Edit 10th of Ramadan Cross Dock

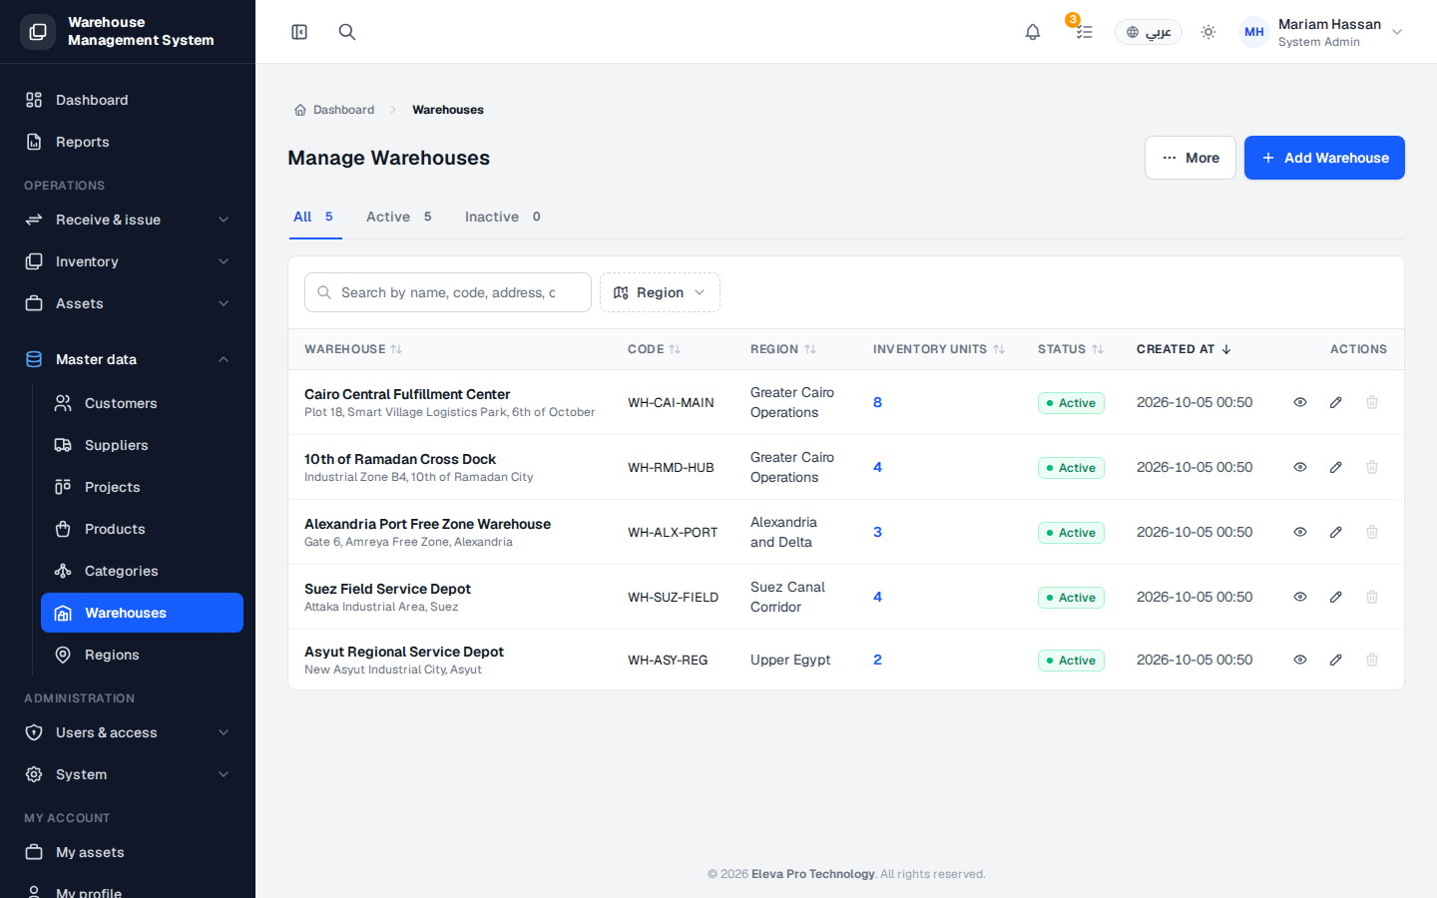pyautogui.click(x=1336, y=467)
